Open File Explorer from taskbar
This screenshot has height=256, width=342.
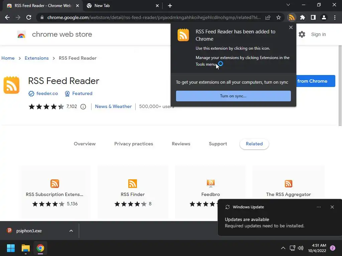click(x=25, y=248)
